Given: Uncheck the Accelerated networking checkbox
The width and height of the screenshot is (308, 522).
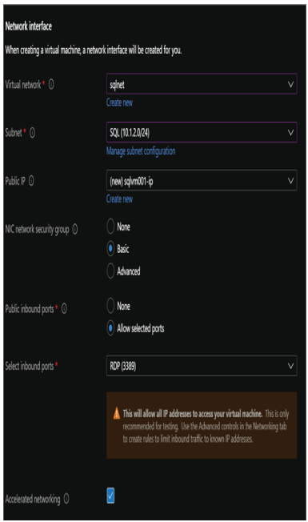Looking at the screenshot, I should point(110,496).
